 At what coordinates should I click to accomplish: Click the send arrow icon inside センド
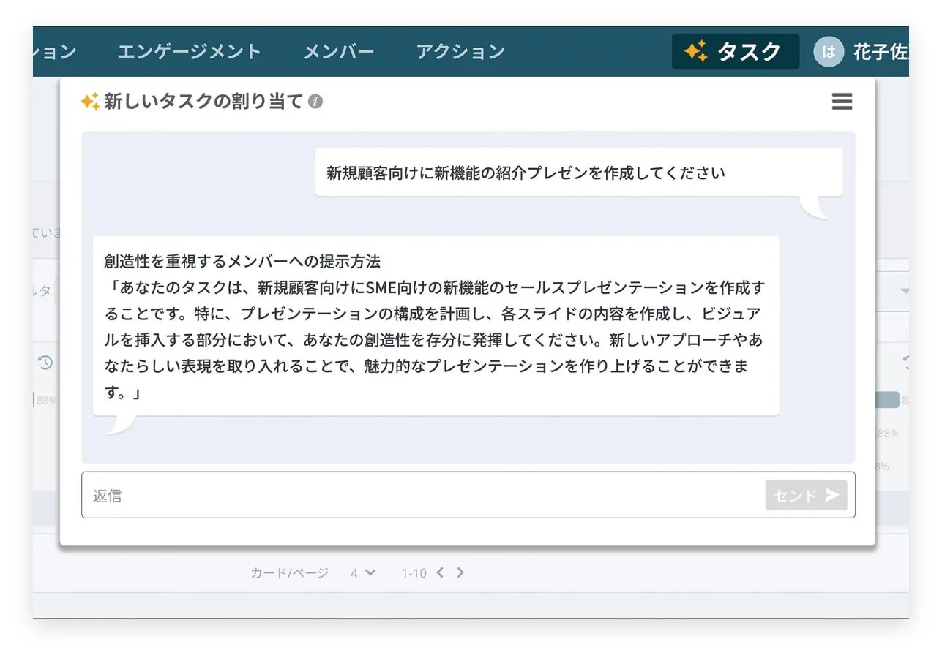coord(832,495)
